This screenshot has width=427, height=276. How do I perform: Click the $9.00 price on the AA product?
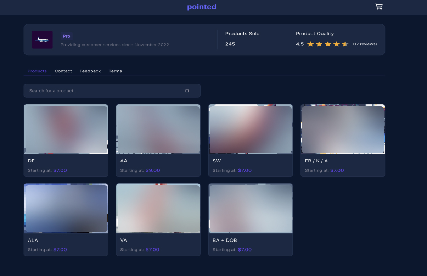[x=153, y=170]
